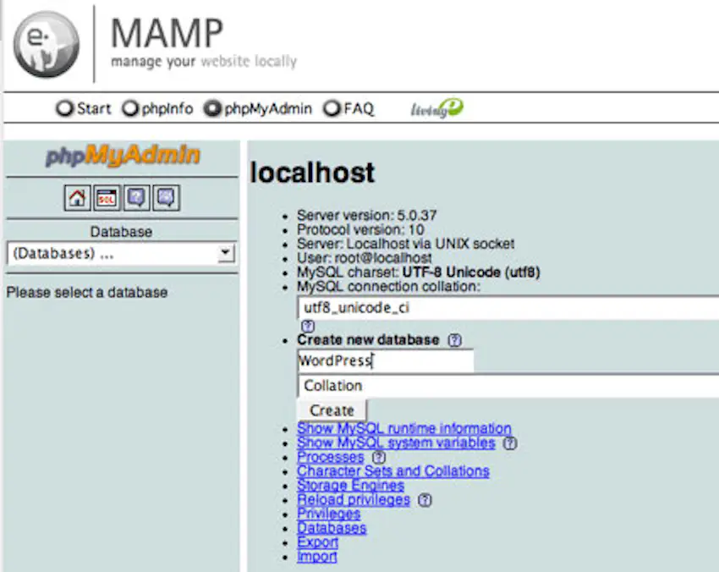The image size is (719, 572).
Task: Click help icon beside Show MySQL system variables
Action: click(509, 443)
